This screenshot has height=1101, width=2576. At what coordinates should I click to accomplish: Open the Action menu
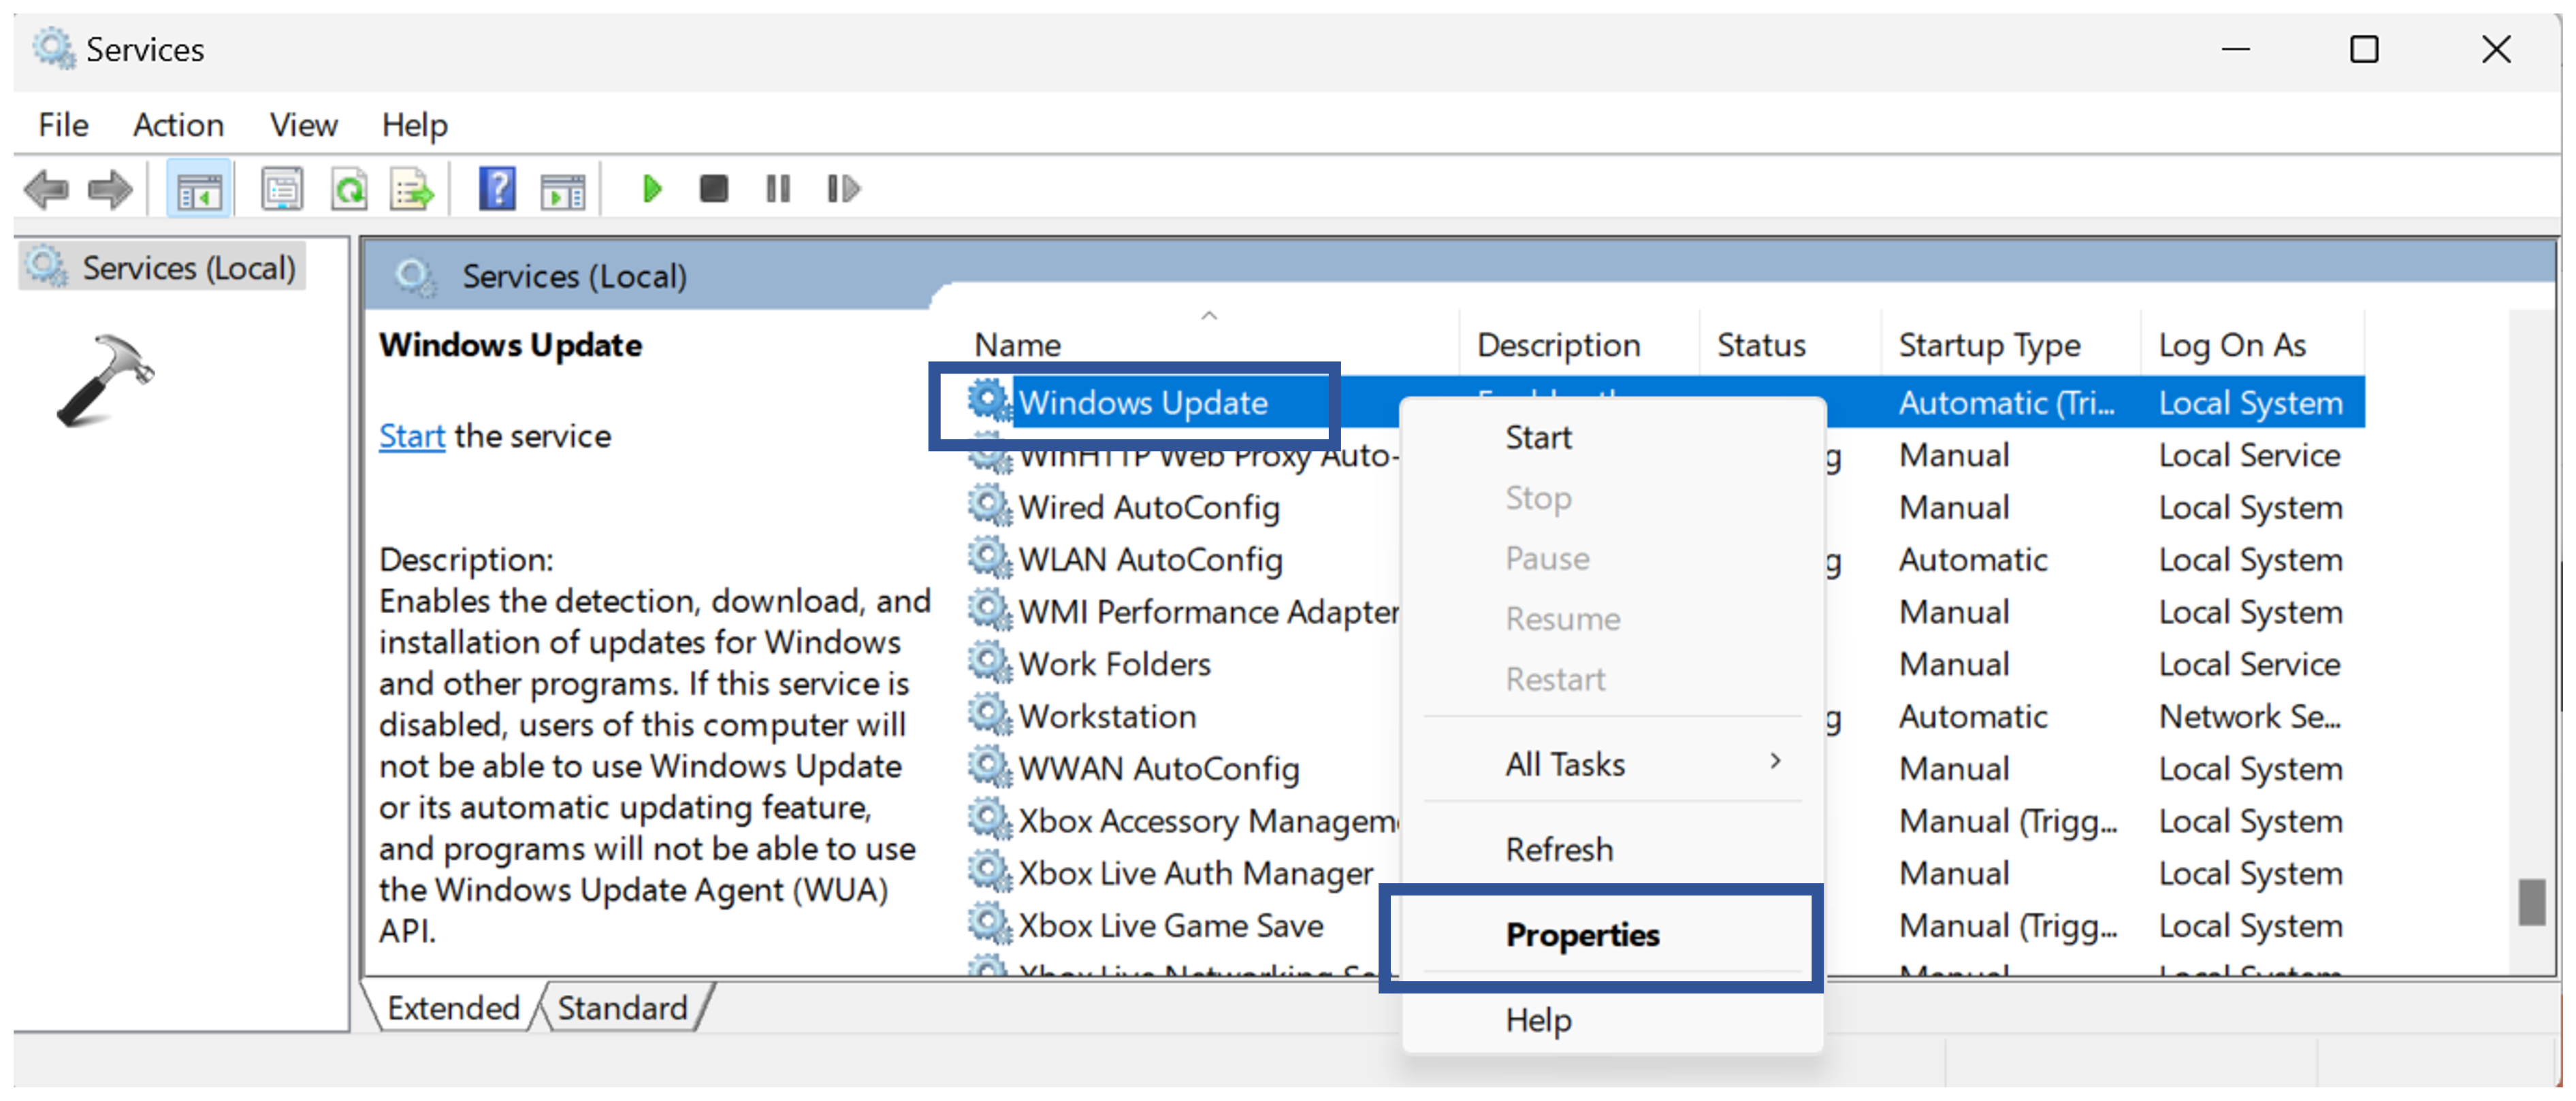pos(178,125)
